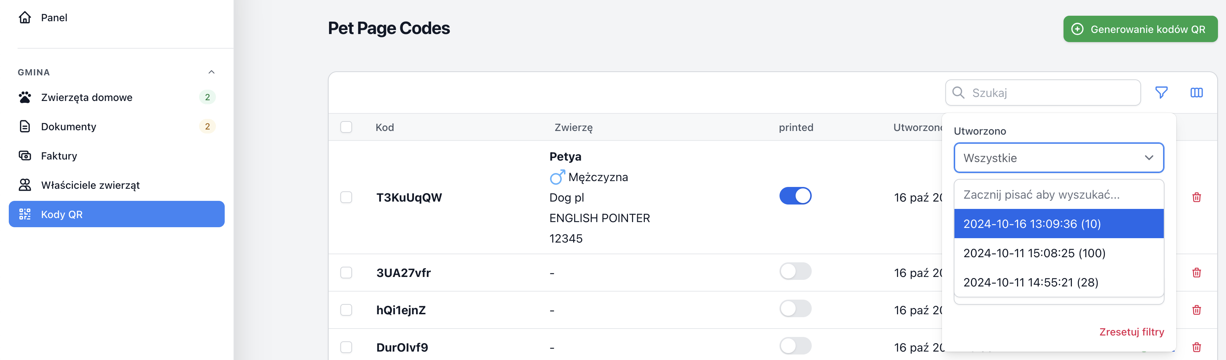Enable printed toggle for 3UA27vfr
1226x360 pixels.
pyautogui.click(x=795, y=271)
